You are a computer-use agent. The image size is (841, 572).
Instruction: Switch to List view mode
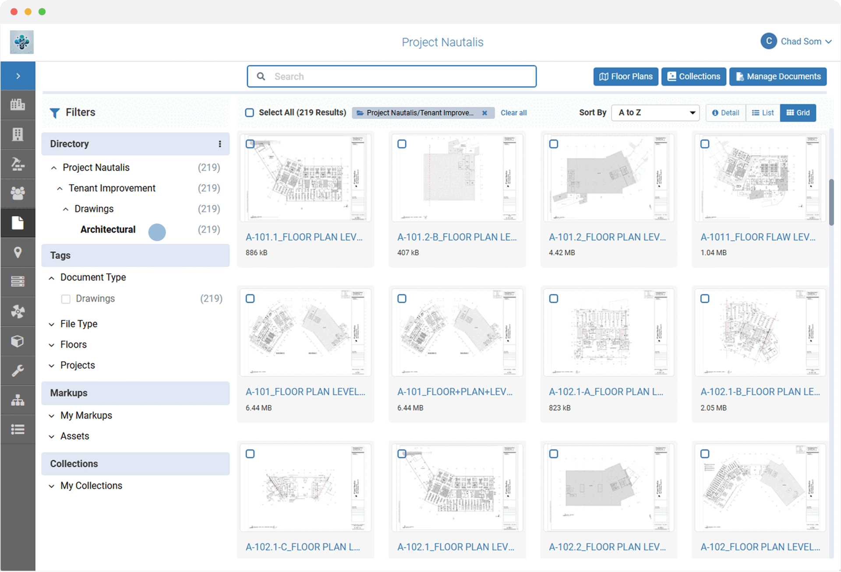click(x=763, y=112)
